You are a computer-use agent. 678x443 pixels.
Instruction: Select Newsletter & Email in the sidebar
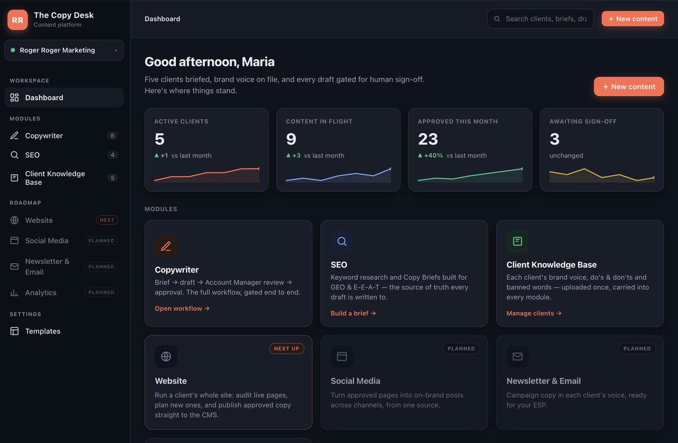point(64,267)
